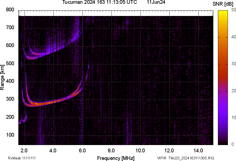This screenshot has height=161, width=236.
Task: Click the colorbar tick label '0'
Action: click(232, 144)
